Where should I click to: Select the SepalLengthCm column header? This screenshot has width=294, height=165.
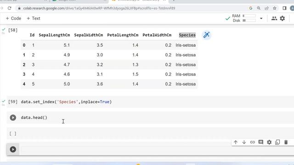pos(54,35)
